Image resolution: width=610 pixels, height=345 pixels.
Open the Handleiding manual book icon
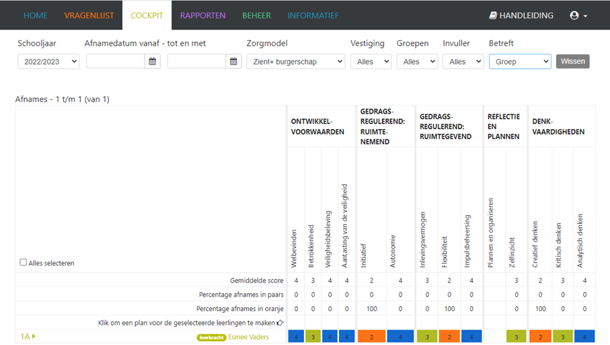click(x=493, y=15)
